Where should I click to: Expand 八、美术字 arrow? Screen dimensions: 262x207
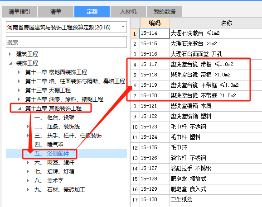click(28, 180)
